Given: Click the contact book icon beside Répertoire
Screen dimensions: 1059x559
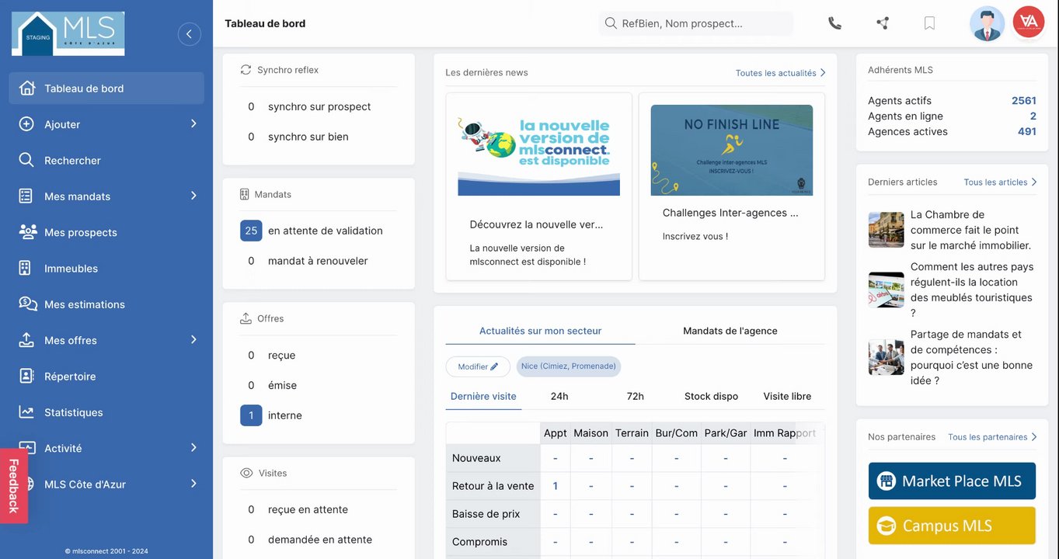Looking at the screenshot, I should click(26, 376).
